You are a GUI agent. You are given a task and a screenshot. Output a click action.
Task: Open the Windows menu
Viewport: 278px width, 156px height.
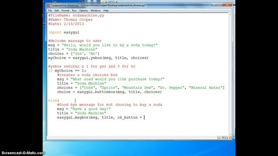click(96, 10)
